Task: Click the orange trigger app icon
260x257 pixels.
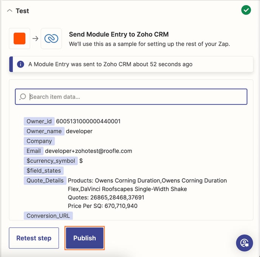Action: [x=20, y=38]
